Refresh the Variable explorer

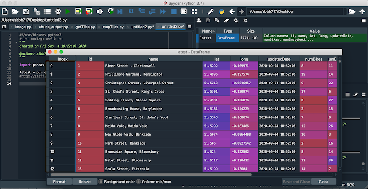246,20
